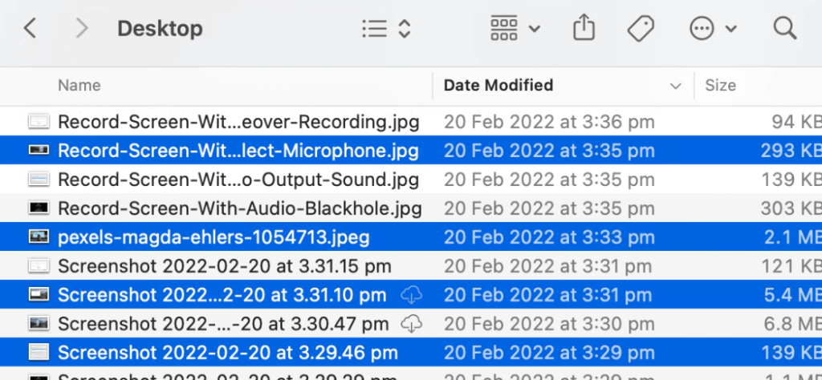This screenshot has height=380, width=822.
Task: Open the list view switcher
Action: click(x=386, y=28)
